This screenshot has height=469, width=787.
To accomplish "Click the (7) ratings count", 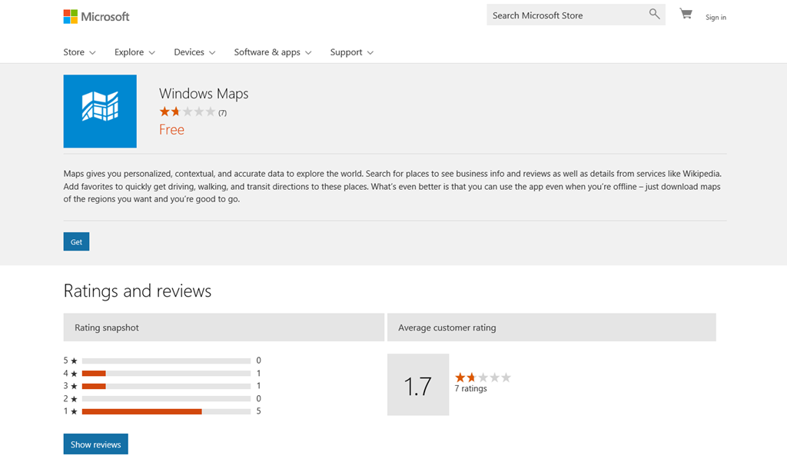I will [x=222, y=113].
